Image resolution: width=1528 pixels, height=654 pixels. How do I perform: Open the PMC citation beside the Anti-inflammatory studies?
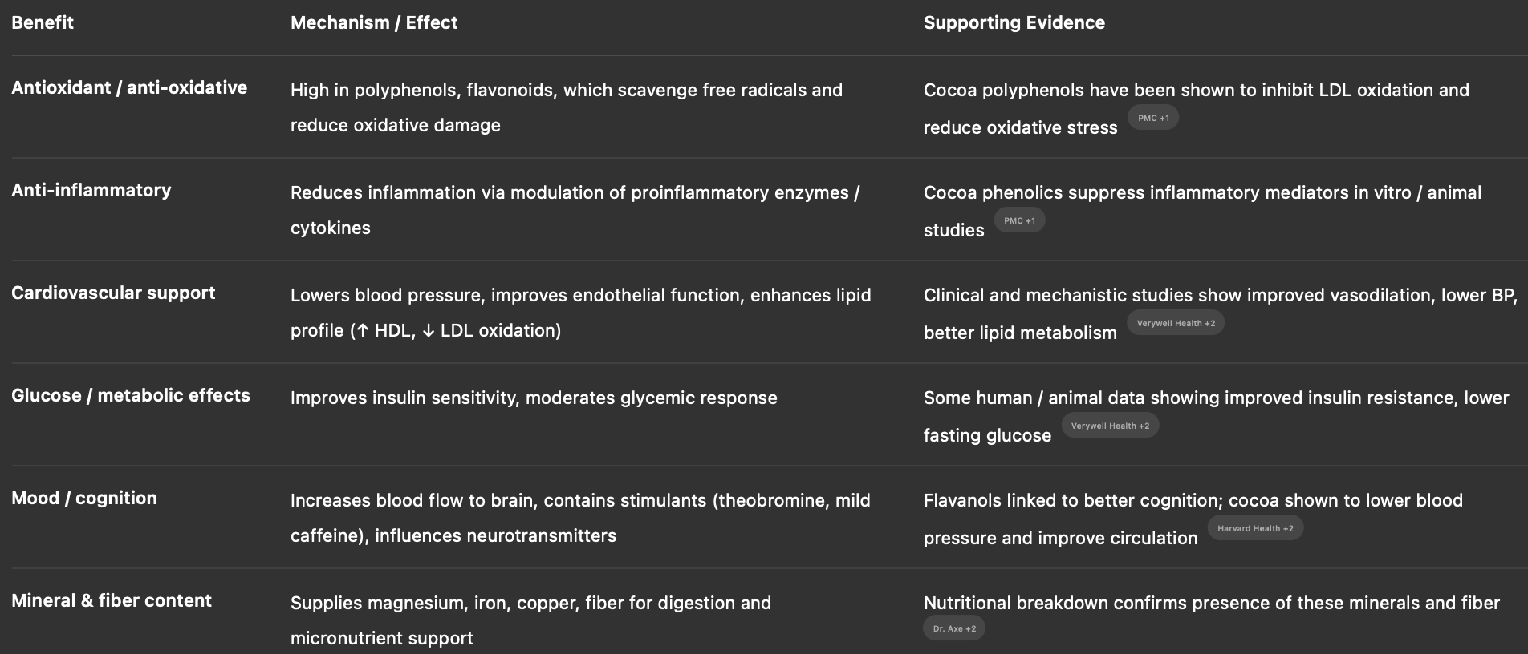pyautogui.click(x=1019, y=220)
